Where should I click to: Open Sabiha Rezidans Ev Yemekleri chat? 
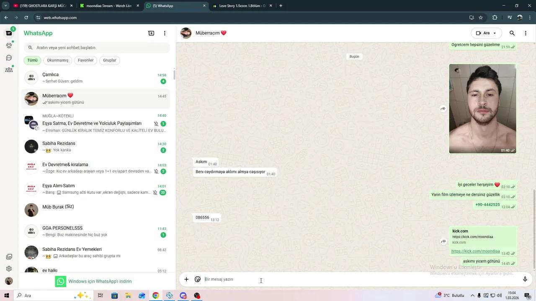click(96, 253)
